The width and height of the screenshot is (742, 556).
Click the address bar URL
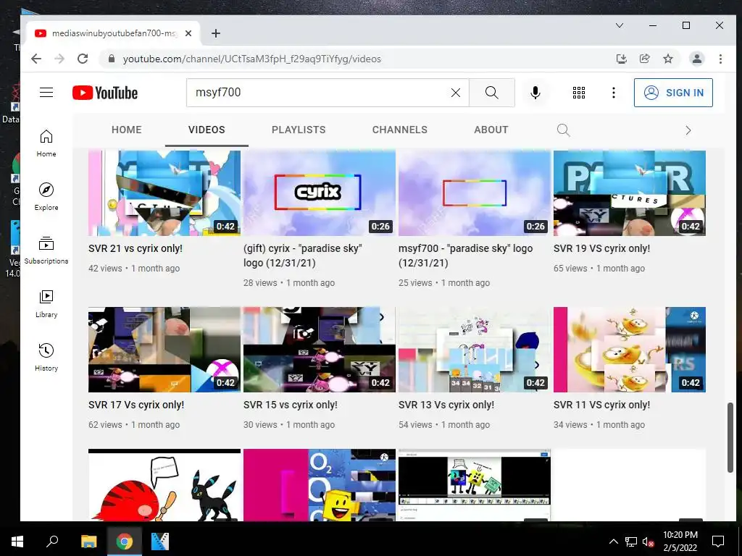pos(251,59)
